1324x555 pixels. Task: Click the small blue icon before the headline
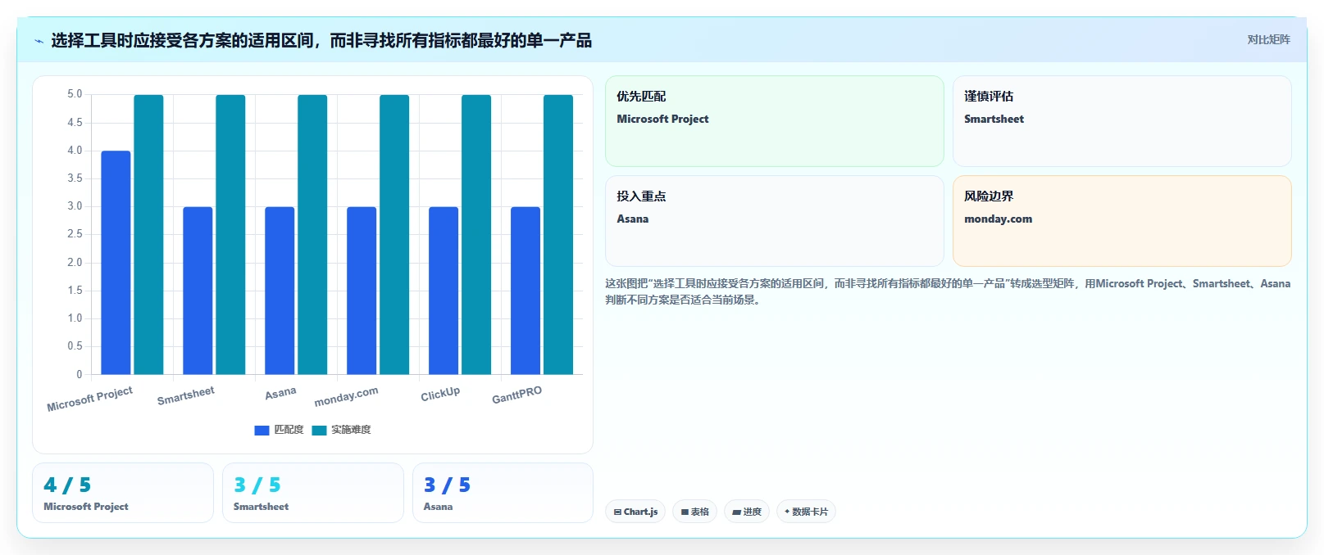tap(39, 41)
